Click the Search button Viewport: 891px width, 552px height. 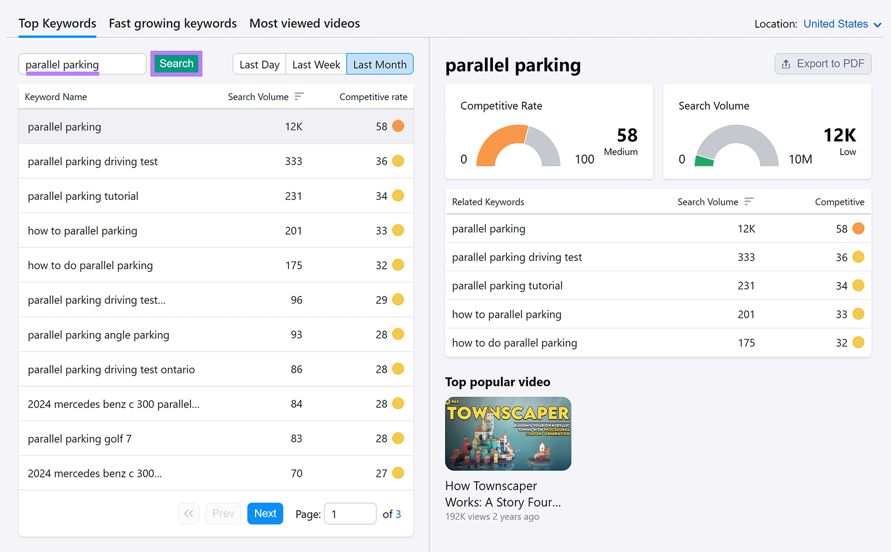point(176,63)
